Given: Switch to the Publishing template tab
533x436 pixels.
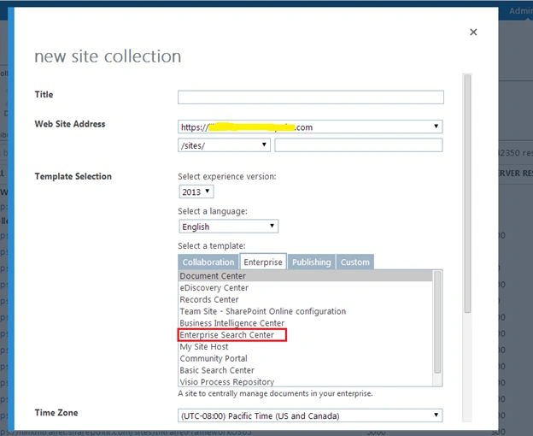Looking at the screenshot, I should [312, 262].
